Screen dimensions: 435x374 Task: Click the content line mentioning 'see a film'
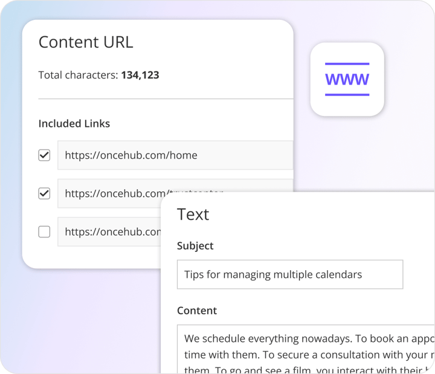(272, 367)
